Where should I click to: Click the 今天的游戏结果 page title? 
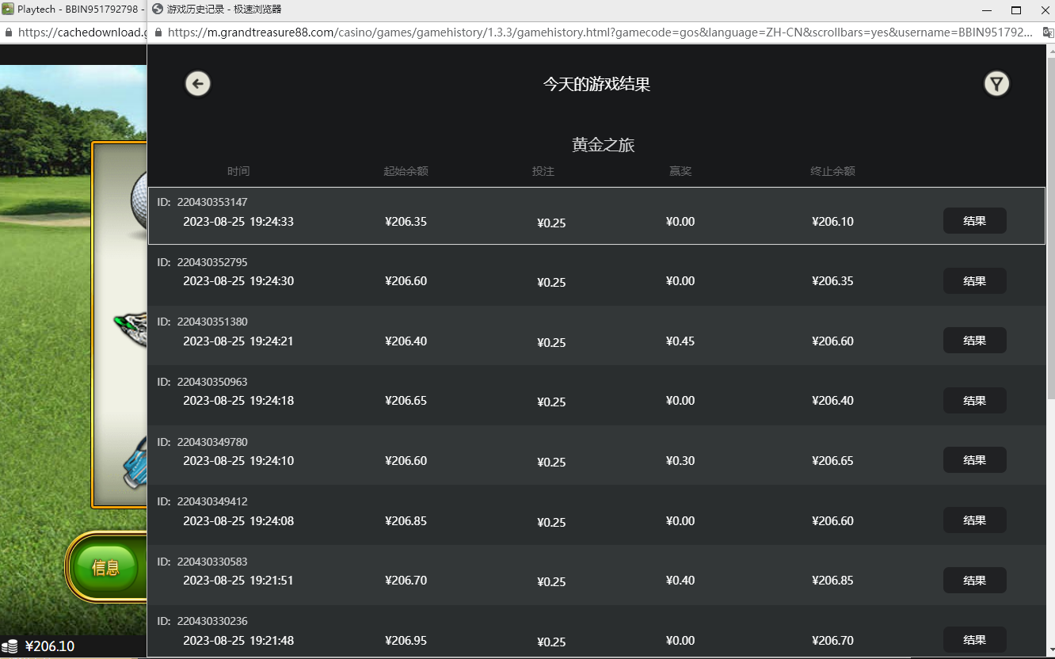tap(596, 84)
